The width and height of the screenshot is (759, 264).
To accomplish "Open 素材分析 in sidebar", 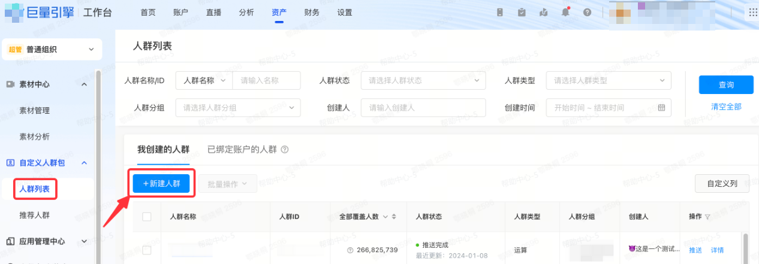I will click(35, 136).
